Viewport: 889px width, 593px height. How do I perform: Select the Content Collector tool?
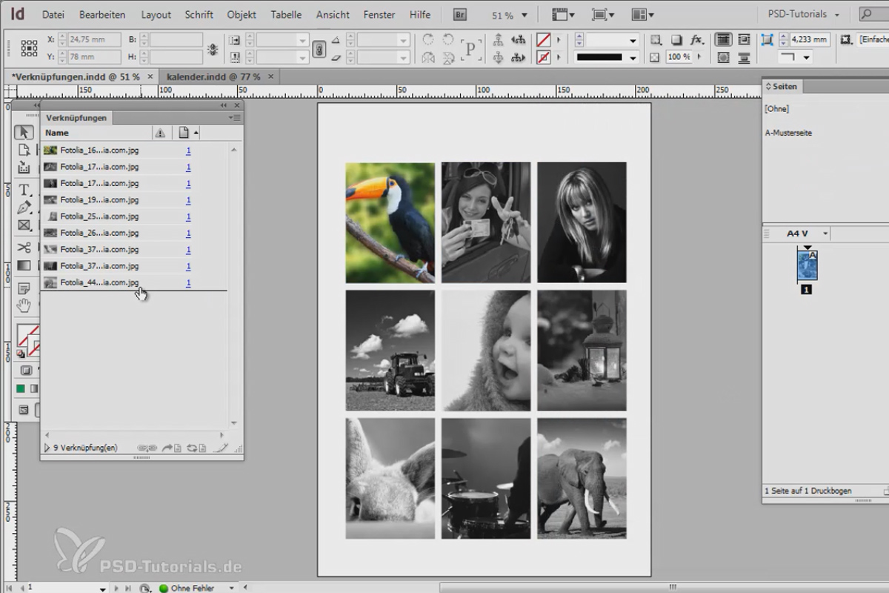[24, 168]
